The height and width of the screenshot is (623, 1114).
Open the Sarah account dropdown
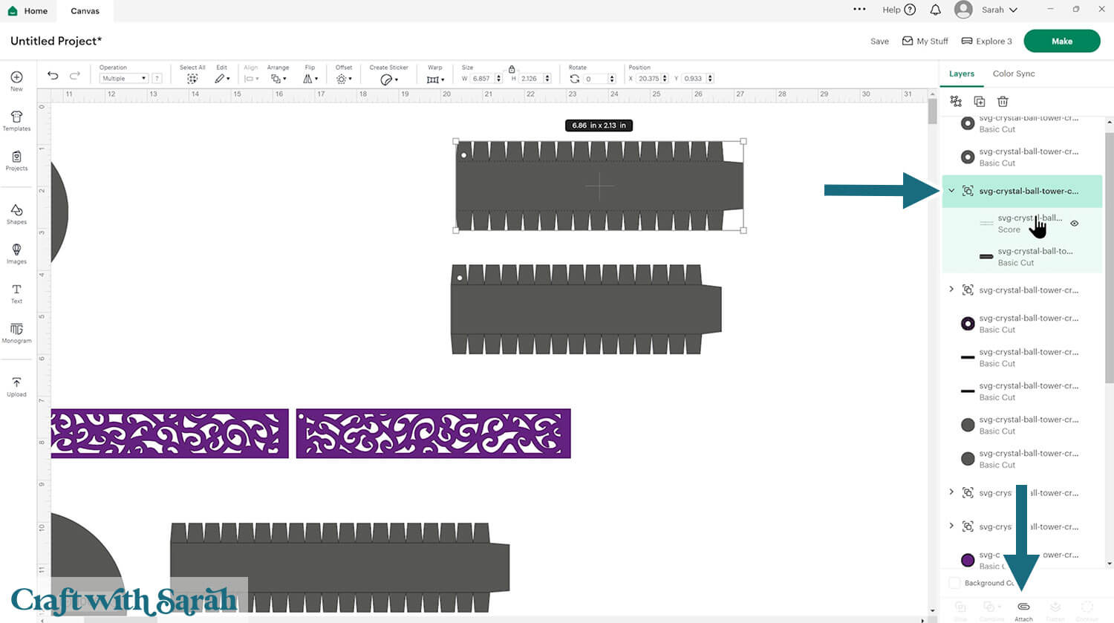(1000, 10)
